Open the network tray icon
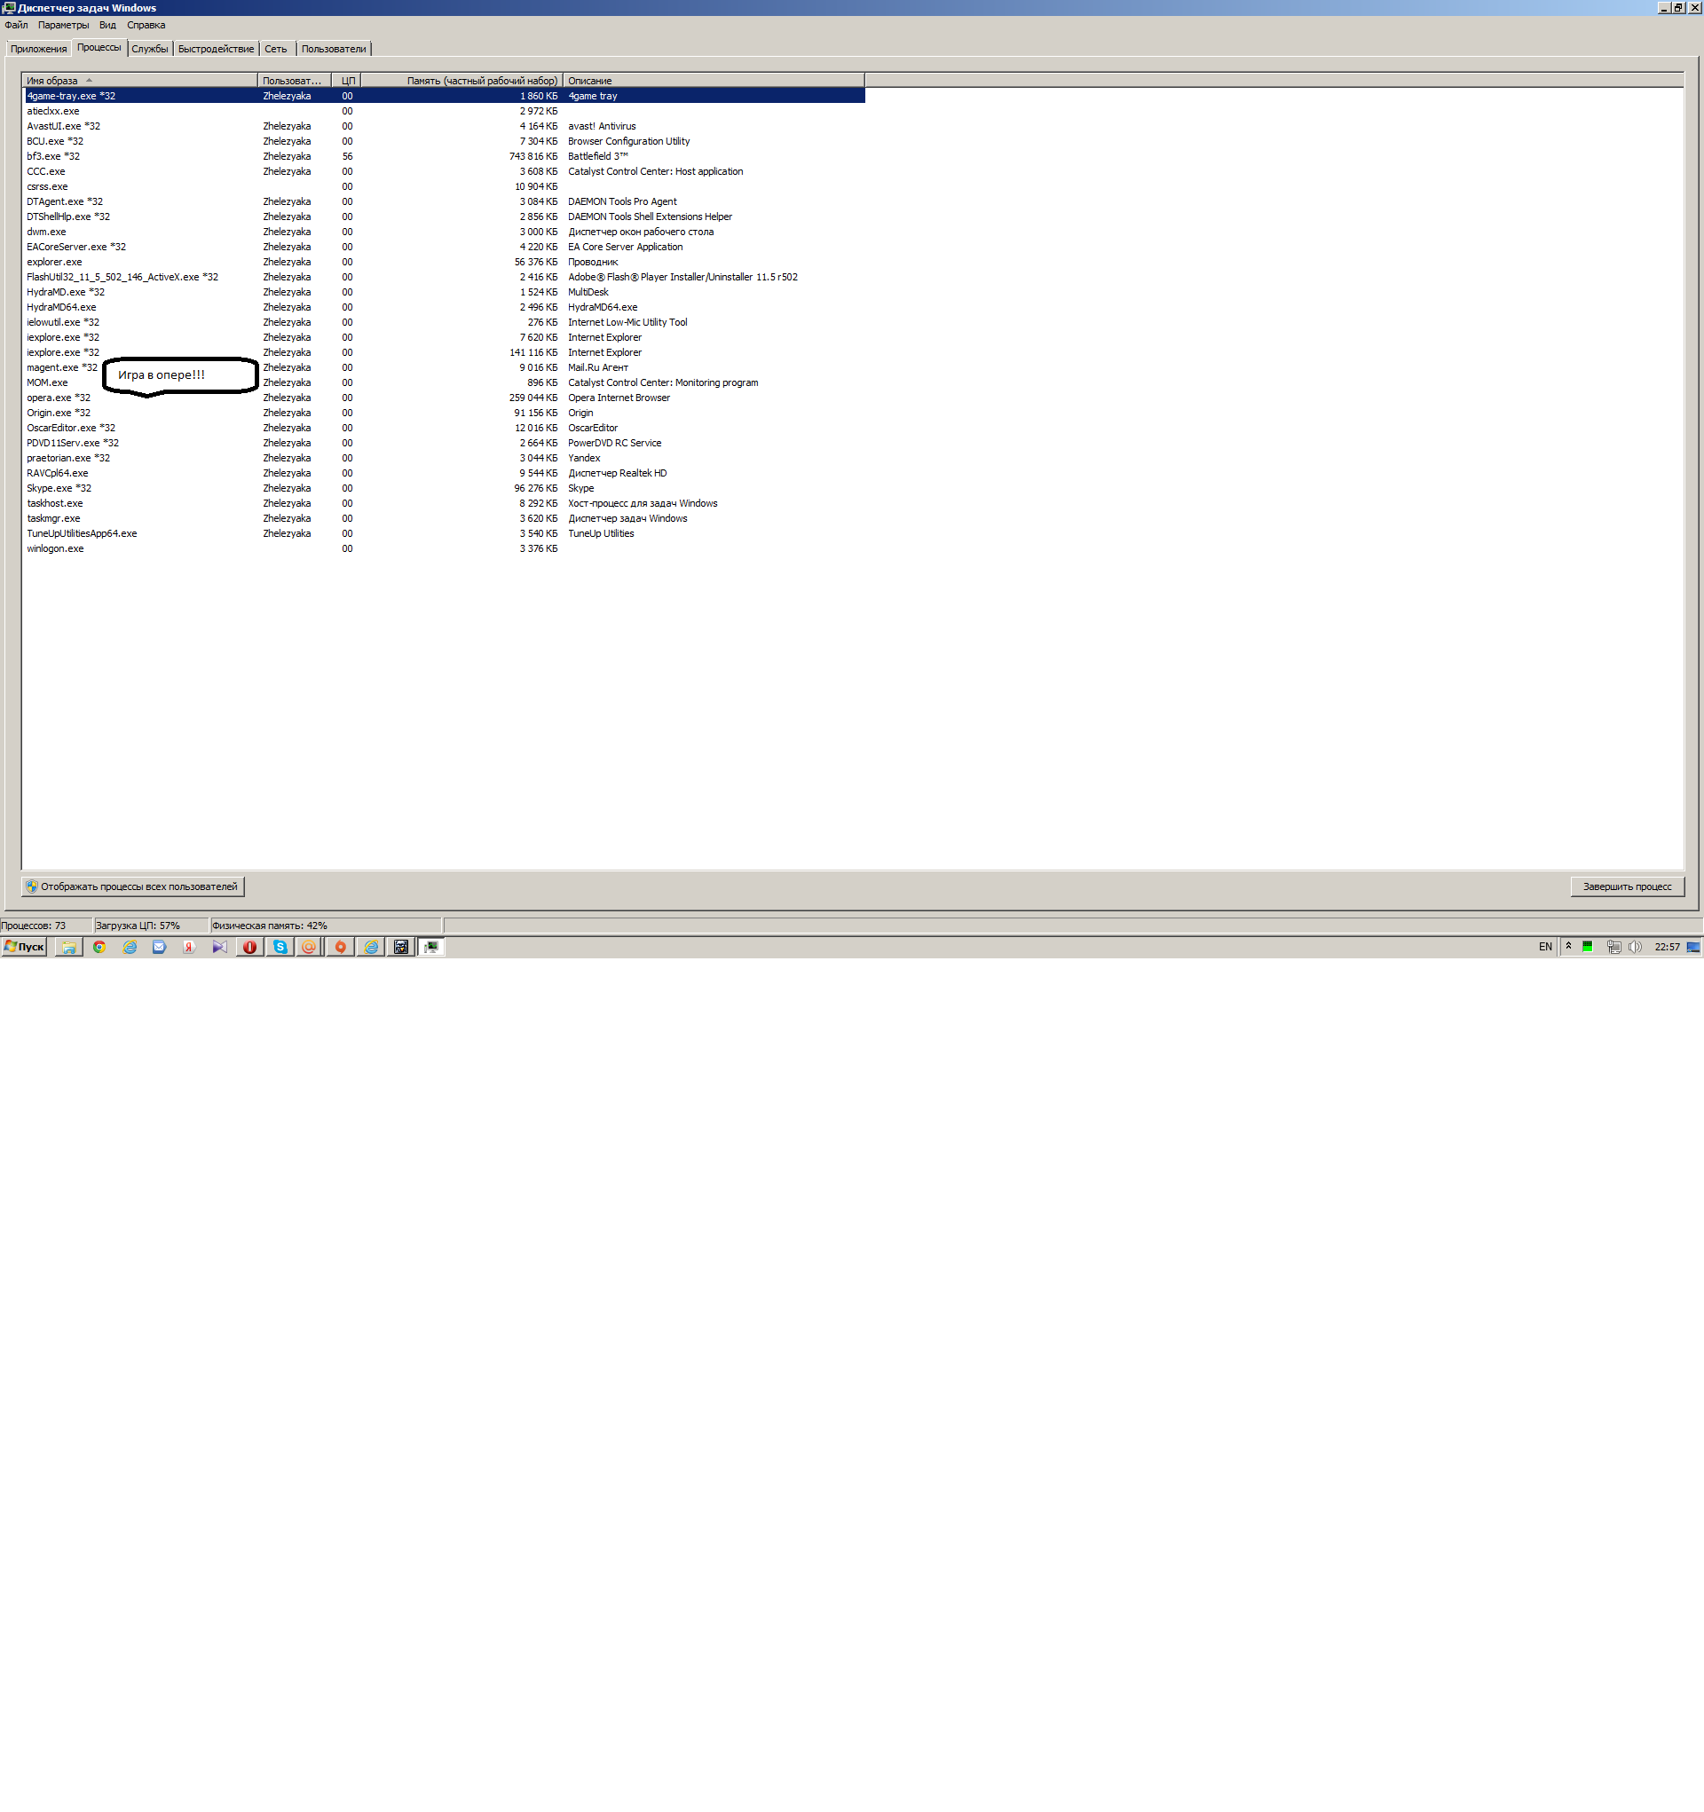 click(x=1613, y=947)
